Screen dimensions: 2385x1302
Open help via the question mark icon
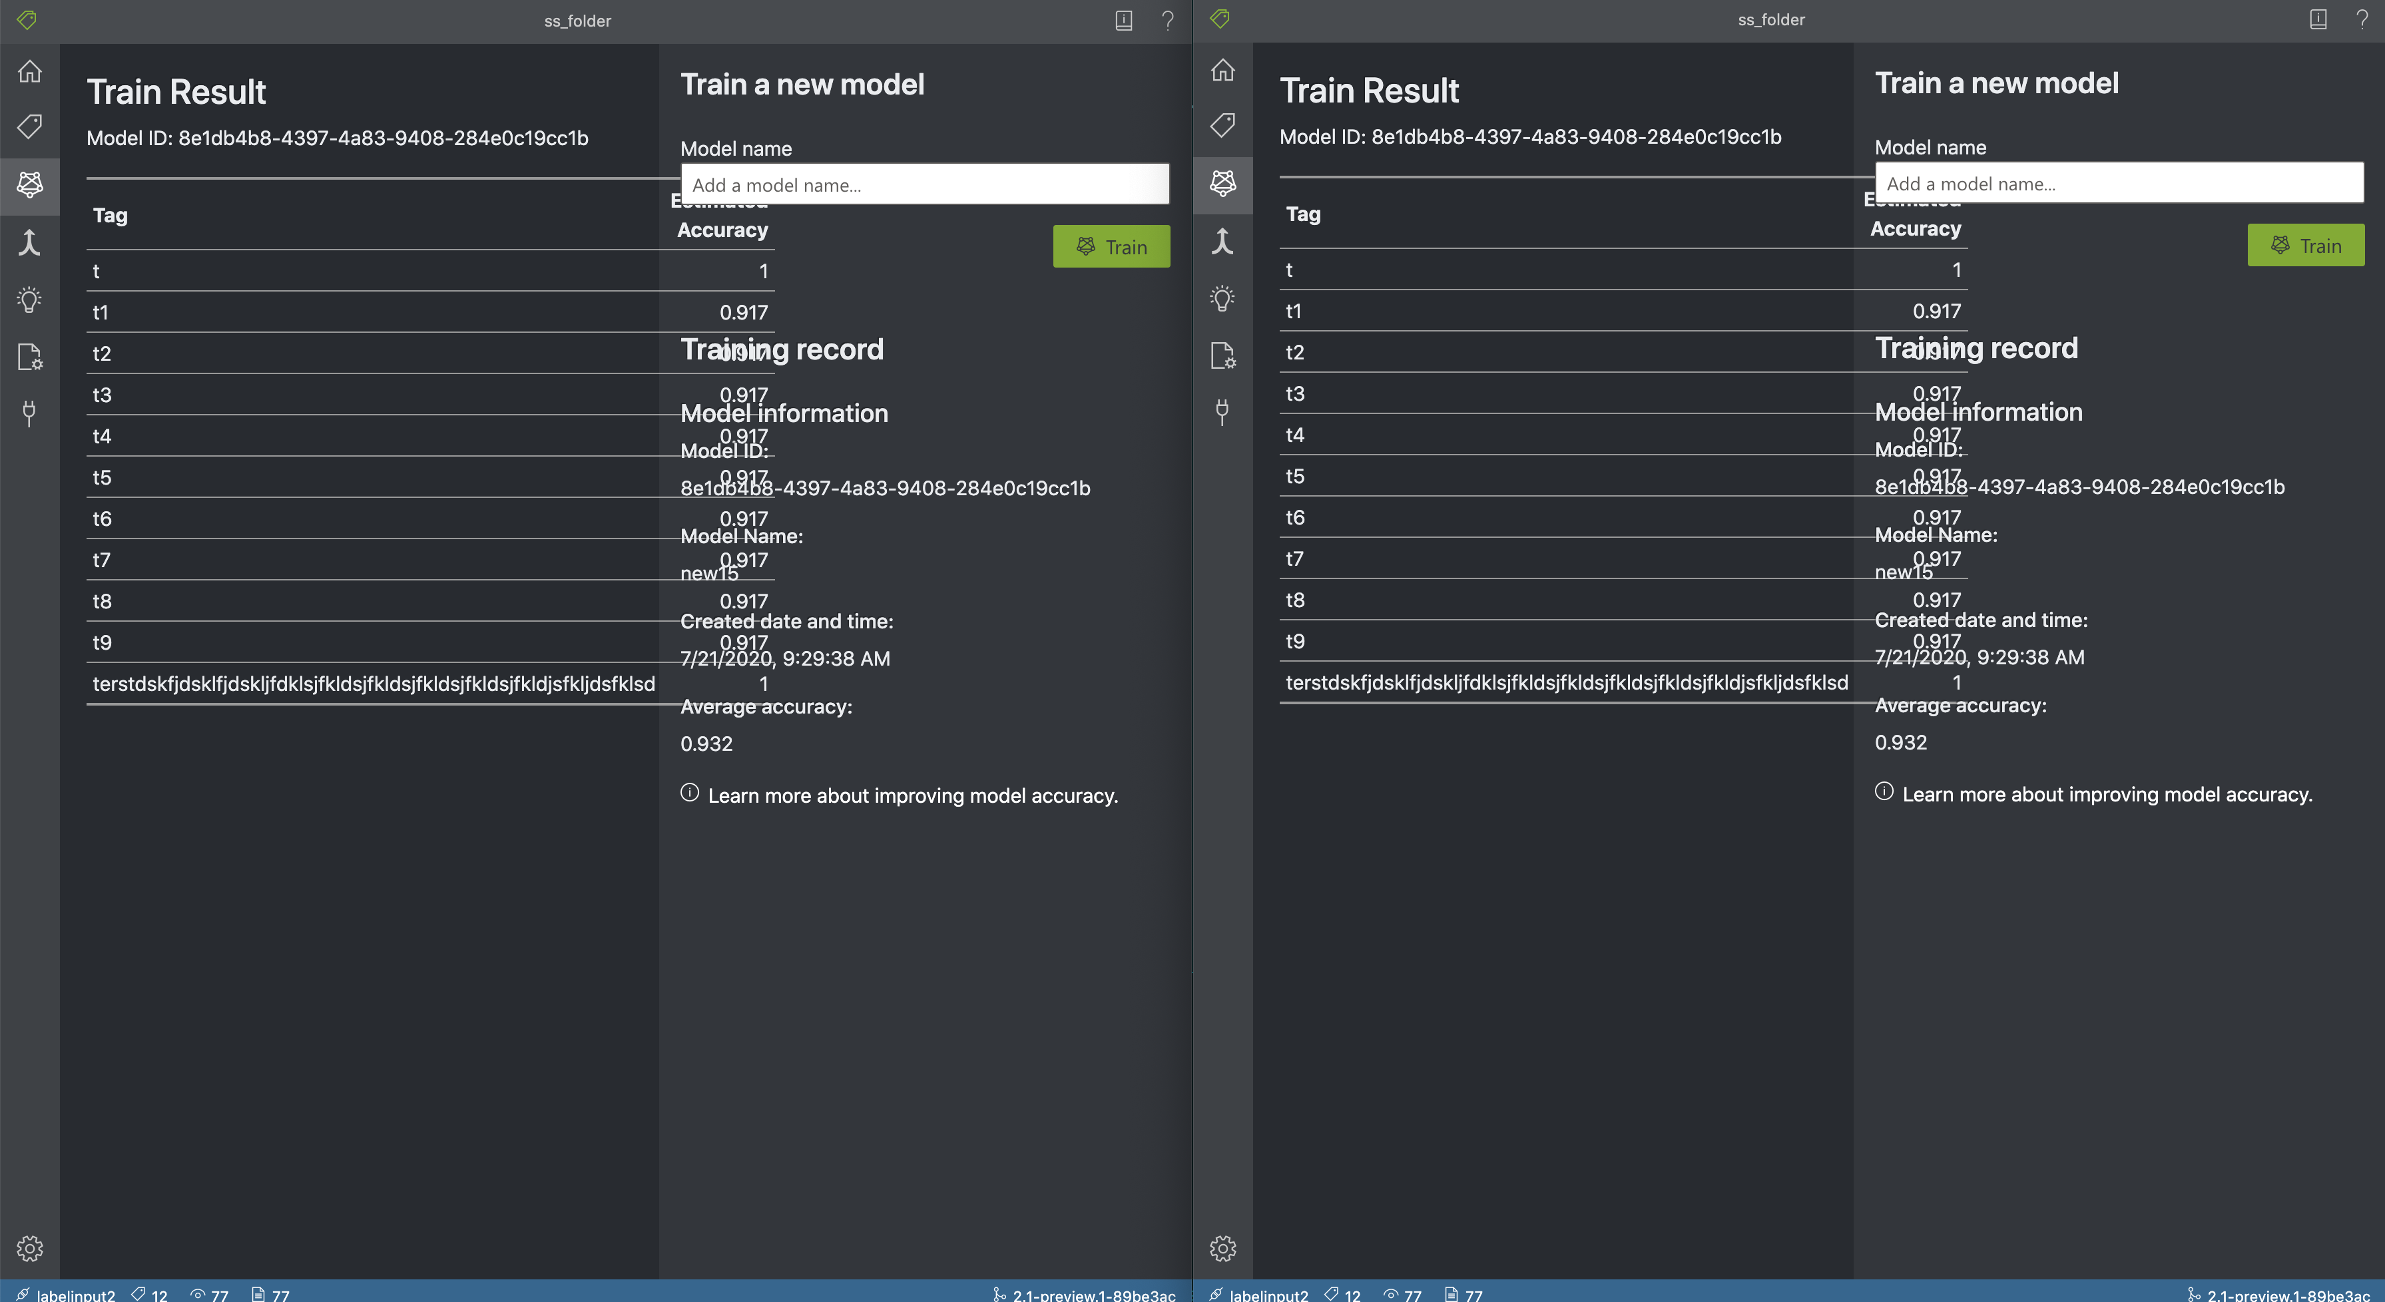pos(1167,21)
